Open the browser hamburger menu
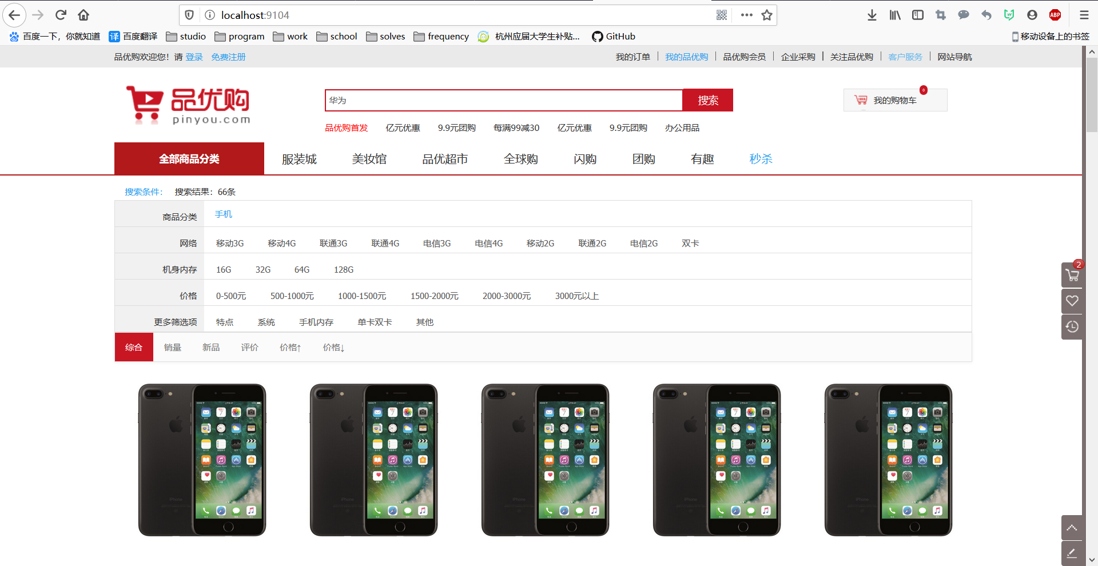Screen dimensions: 1098x566 1084,15
